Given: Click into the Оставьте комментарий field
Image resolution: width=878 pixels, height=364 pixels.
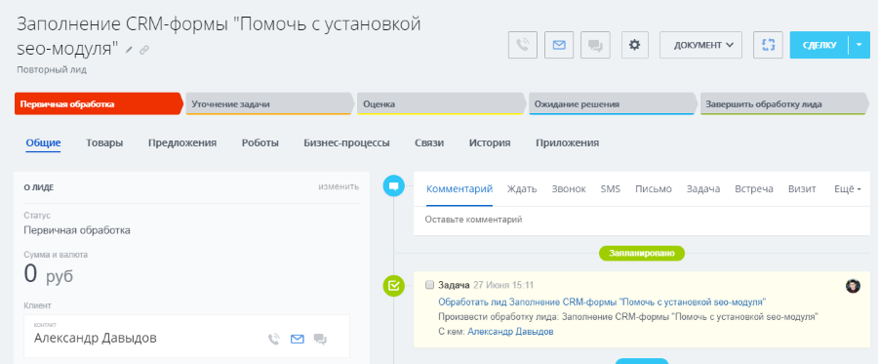Looking at the screenshot, I should pyautogui.click(x=642, y=221).
